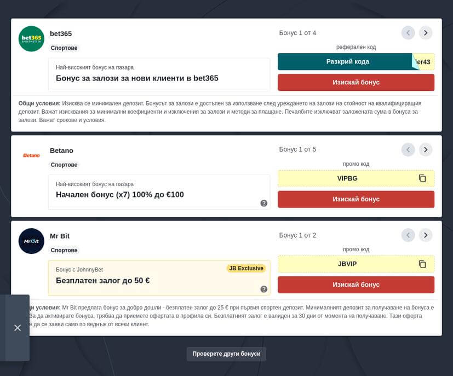Click the Mr Bit logo
Image resolution: width=453 pixels, height=376 pixels.
click(x=31, y=241)
